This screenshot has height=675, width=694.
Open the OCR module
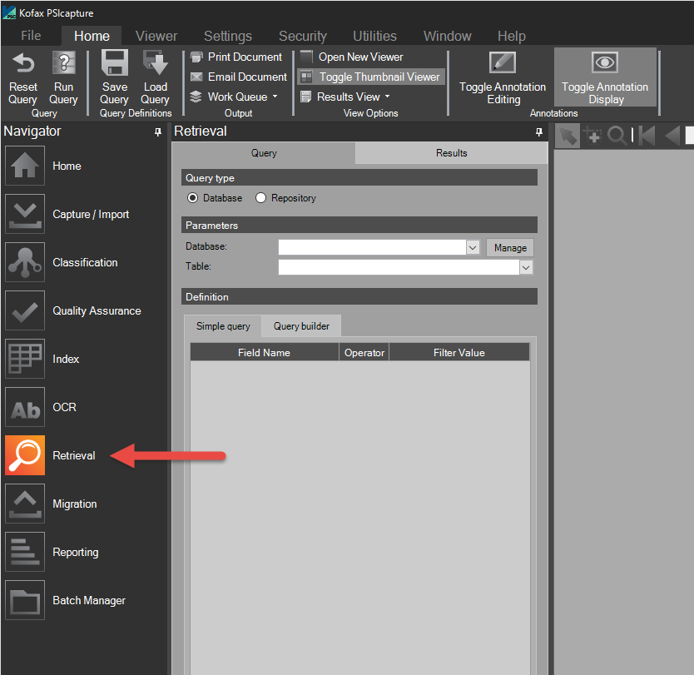tap(25, 407)
